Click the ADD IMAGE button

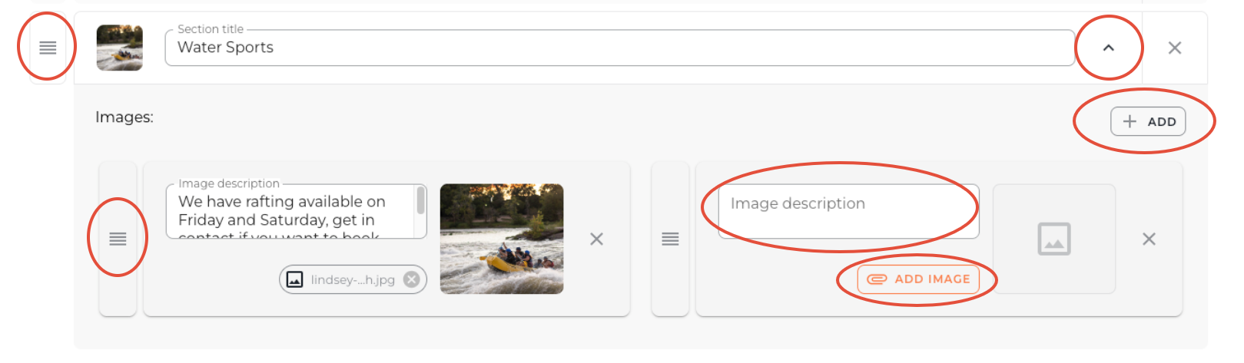tap(918, 279)
